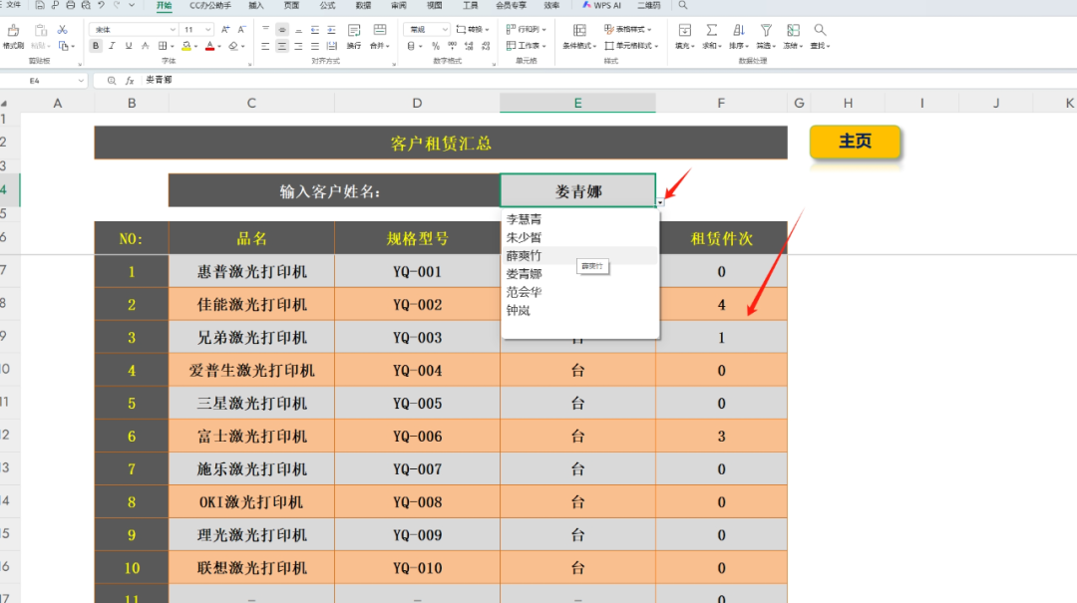This screenshot has width=1077, height=603.
Task: Open the 视图 (View) ribbon tab
Action: [434, 6]
